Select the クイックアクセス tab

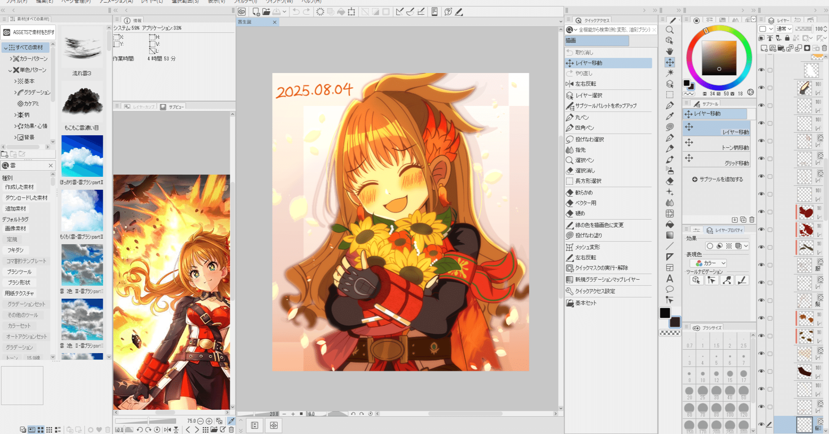[592, 20]
